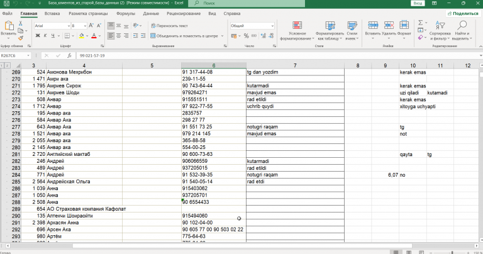
Task: Open the font size dropdown
Action: coord(85,26)
